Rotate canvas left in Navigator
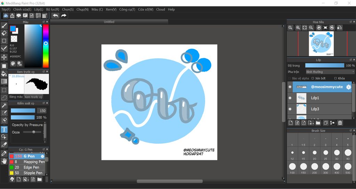This screenshot has width=356, height=189. point(319,28)
